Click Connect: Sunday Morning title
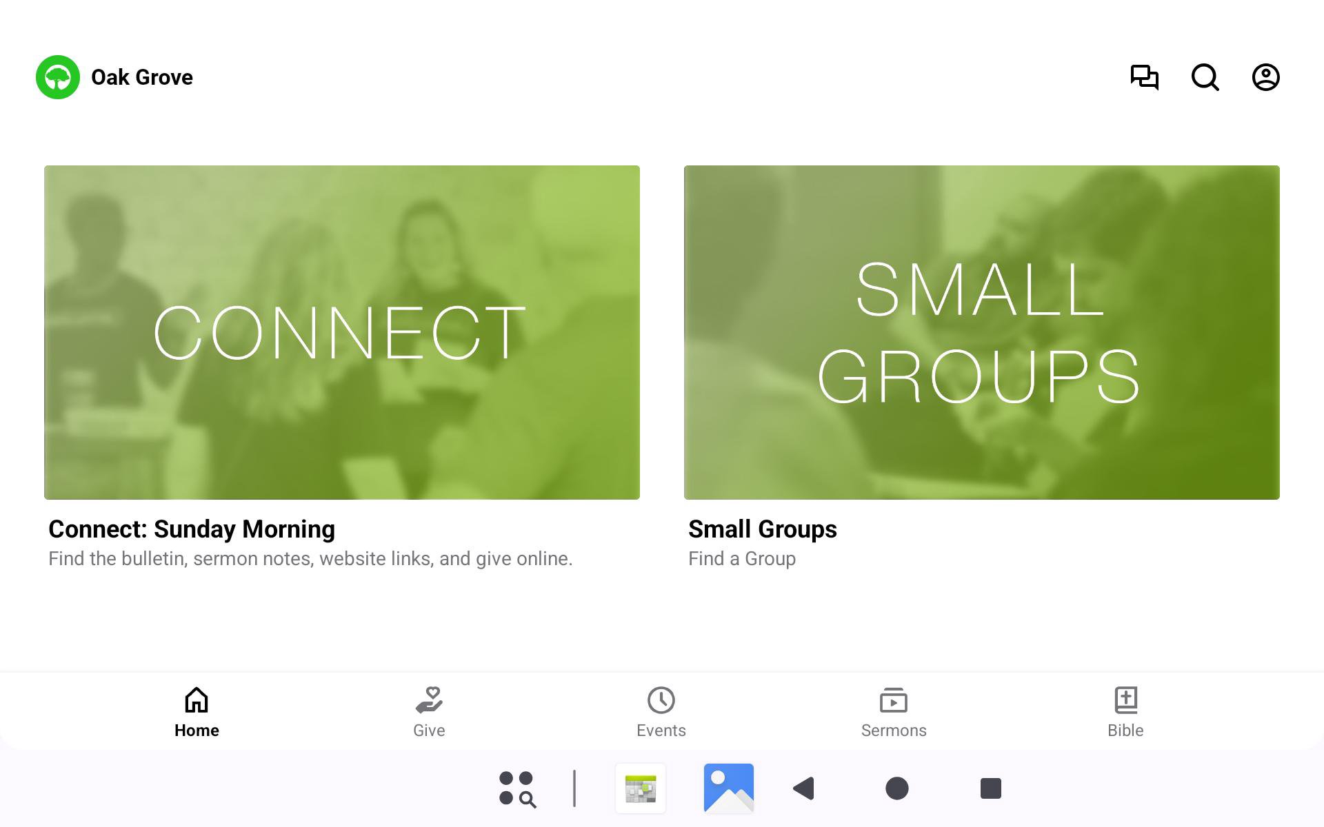The width and height of the screenshot is (1324, 827). (x=192, y=529)
